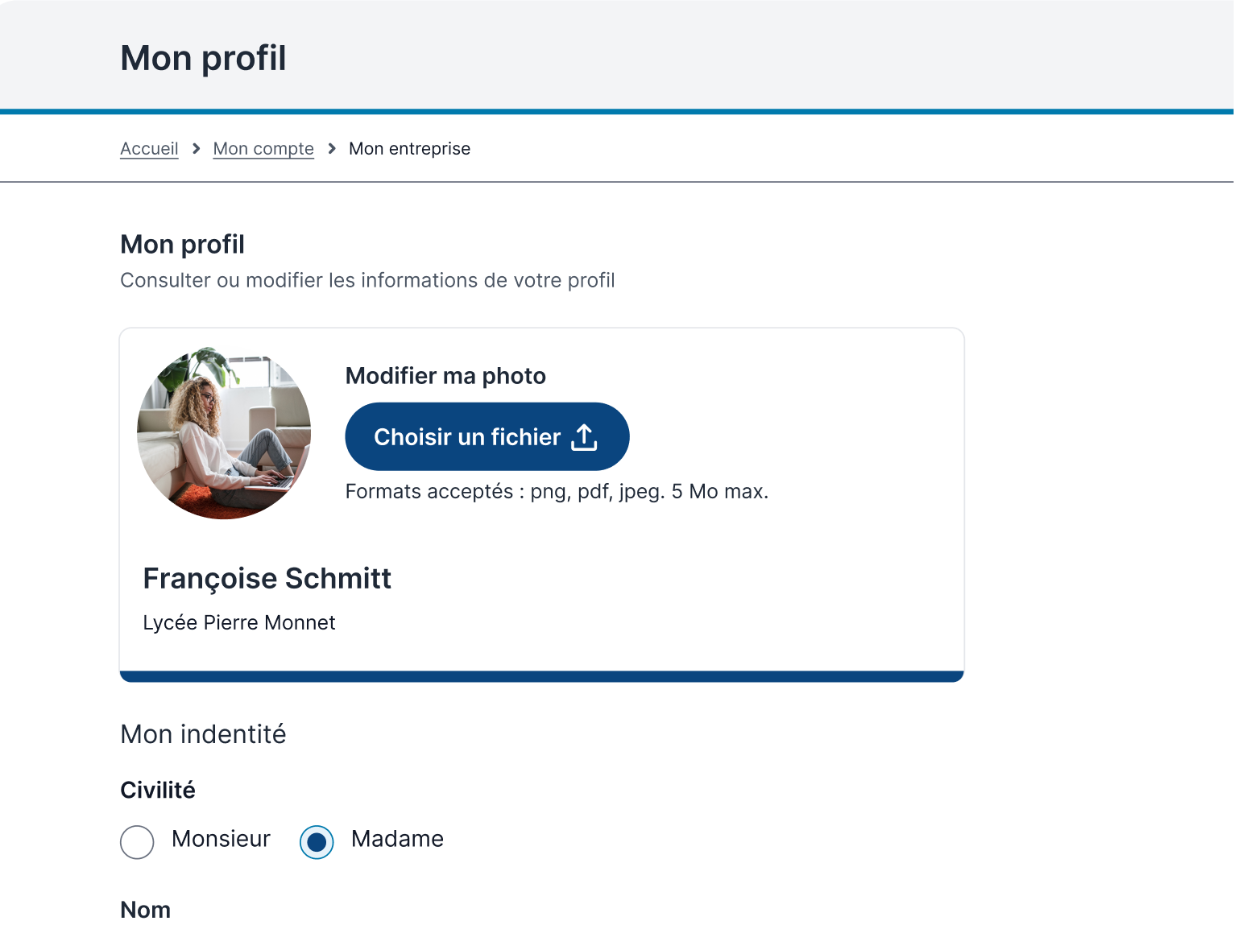Click the Mon entreprise breadcrumb item
The image size is (1234, 925).
pos(409,149)
